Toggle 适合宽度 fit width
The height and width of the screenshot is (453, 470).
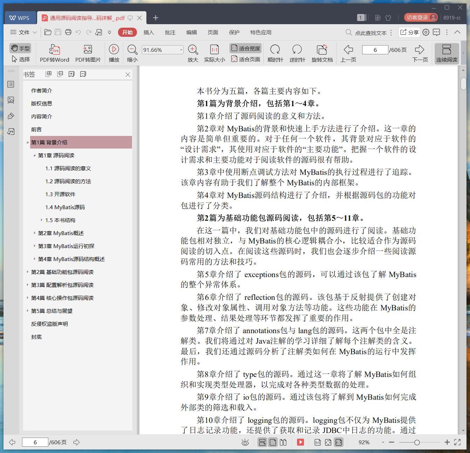(x=246, y=48)
